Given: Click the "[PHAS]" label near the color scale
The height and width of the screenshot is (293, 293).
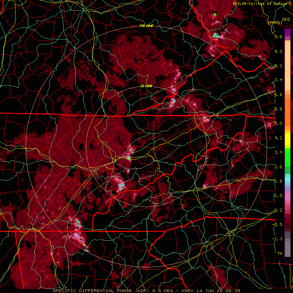Looking at the screenshot, I should [x=275, y=22].
